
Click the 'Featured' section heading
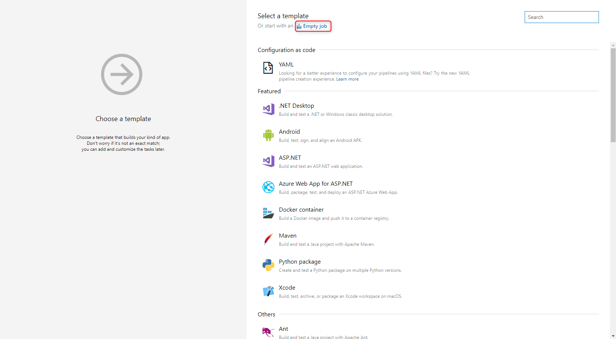point(269,91)
